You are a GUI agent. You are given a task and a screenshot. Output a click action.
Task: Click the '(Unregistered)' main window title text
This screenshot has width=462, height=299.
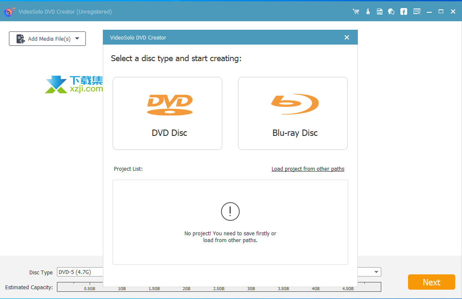coord(94,12)
